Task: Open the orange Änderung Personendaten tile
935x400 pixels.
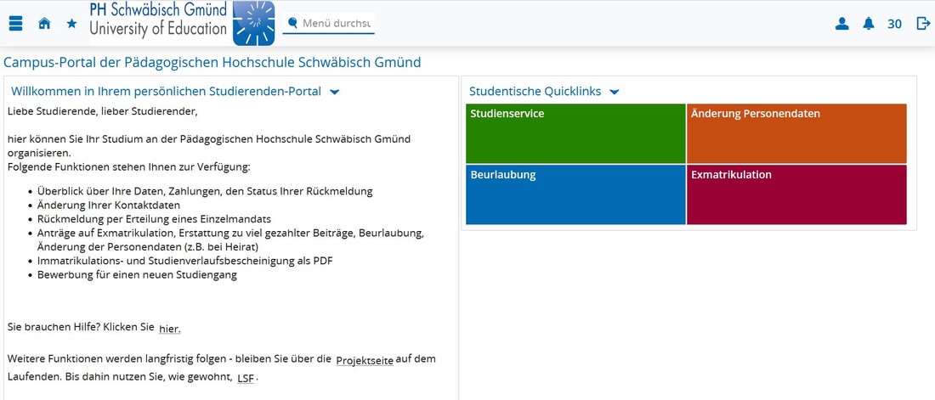Action: coord(796,133)
